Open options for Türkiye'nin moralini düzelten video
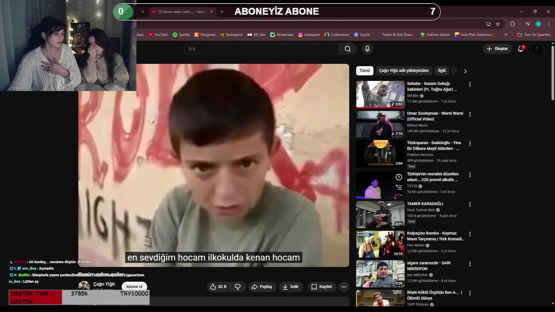Screen dimensions: 555x312 click(470, 175)
